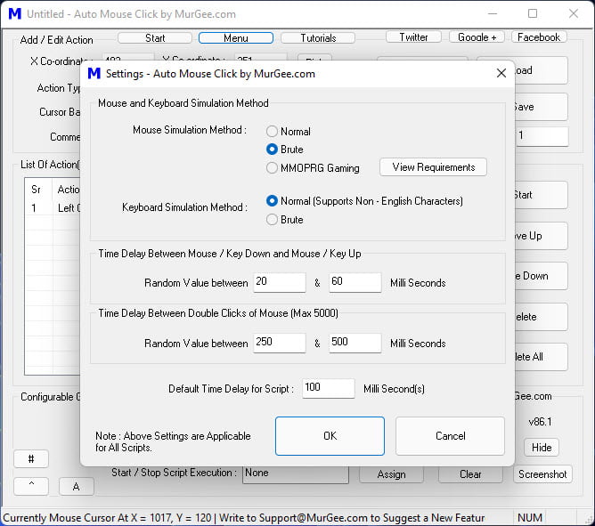Click the Delete All button in main window
This screenshot has width=595, height=526.
(542, 357)
